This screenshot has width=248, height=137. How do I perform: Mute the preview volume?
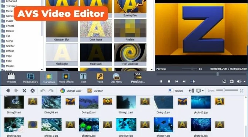239,81
